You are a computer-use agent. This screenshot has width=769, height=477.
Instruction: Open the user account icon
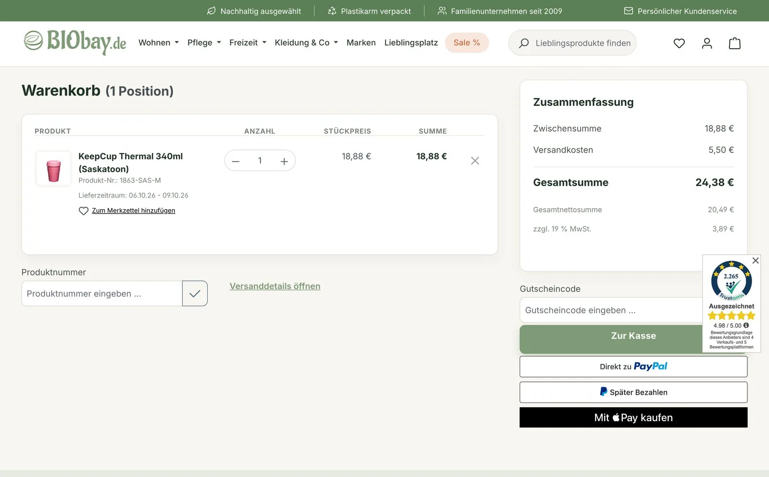707,43
